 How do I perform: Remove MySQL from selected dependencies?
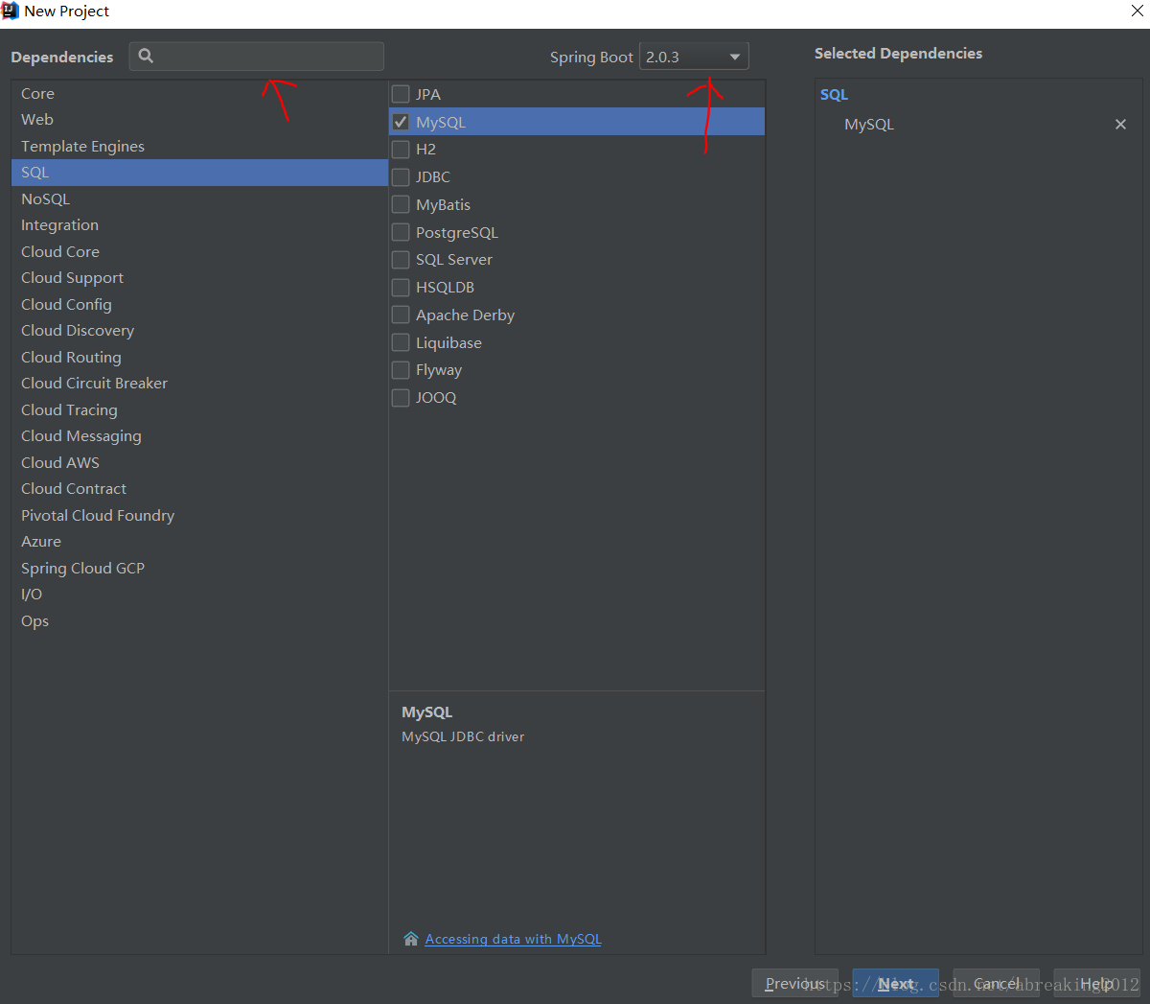point(1120,125)
